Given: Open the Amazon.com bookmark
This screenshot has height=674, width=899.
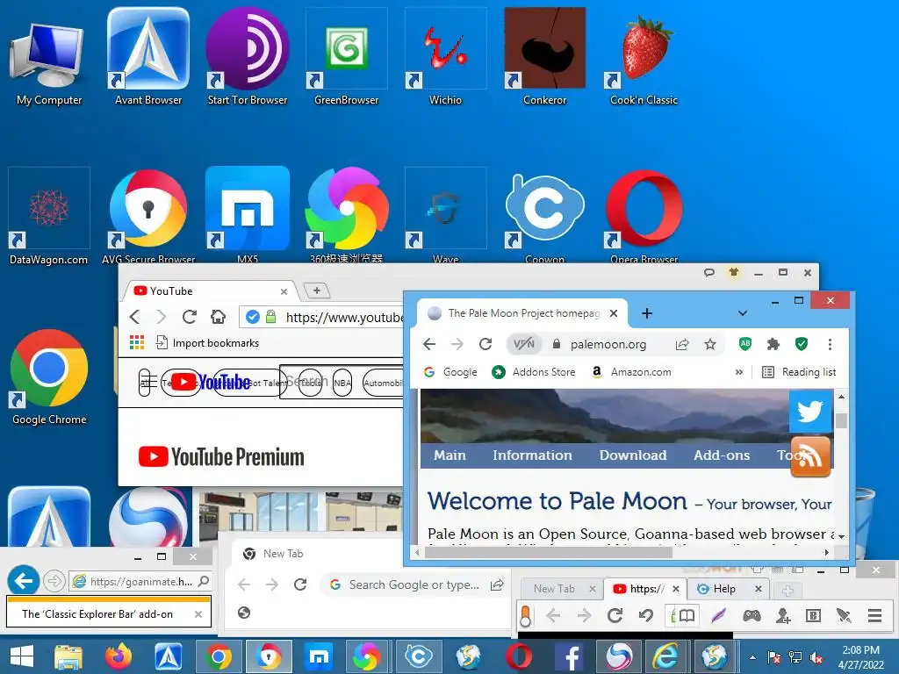Looking at the screenshot, I should (x=630, y=372).
